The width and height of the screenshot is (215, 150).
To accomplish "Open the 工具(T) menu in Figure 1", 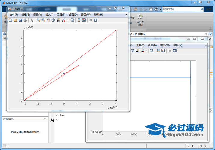I will coord(61,15).
